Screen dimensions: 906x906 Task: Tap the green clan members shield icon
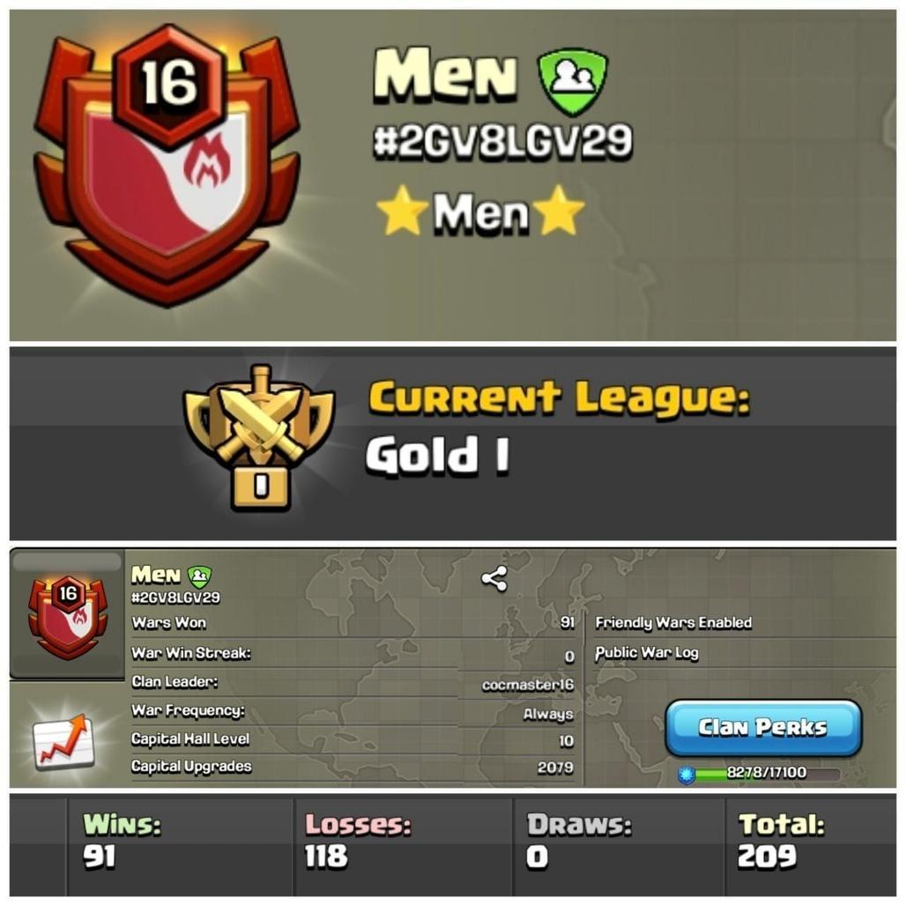(573, 81)
